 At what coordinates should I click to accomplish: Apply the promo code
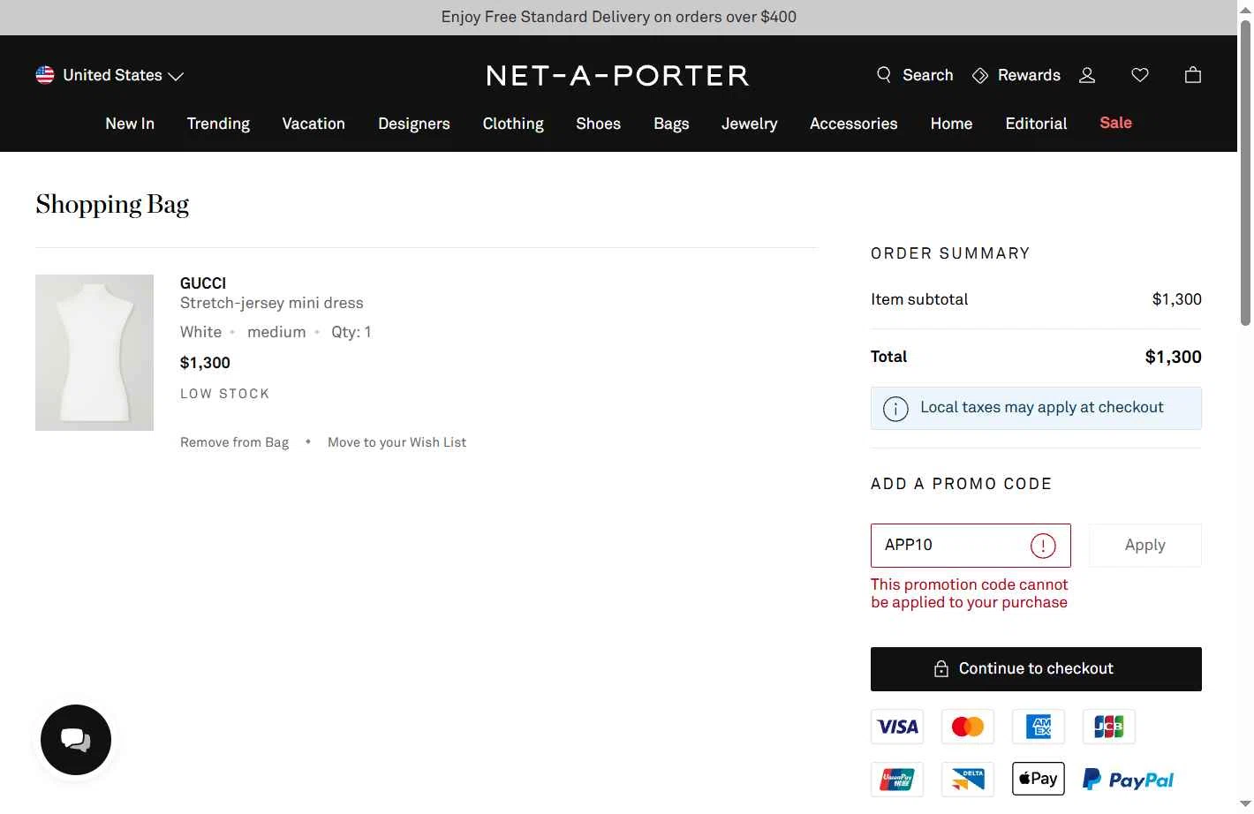tap(1145, 546)
